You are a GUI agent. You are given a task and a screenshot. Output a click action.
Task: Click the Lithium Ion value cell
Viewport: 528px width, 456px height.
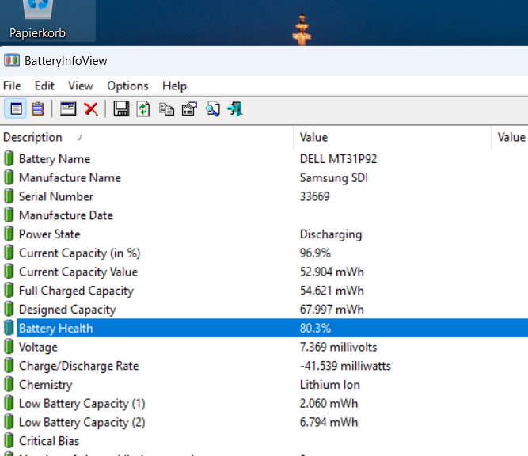click(329, 385)
